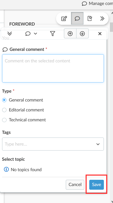
Task: Go to next comment down arrow
Action: click(82, 34)
